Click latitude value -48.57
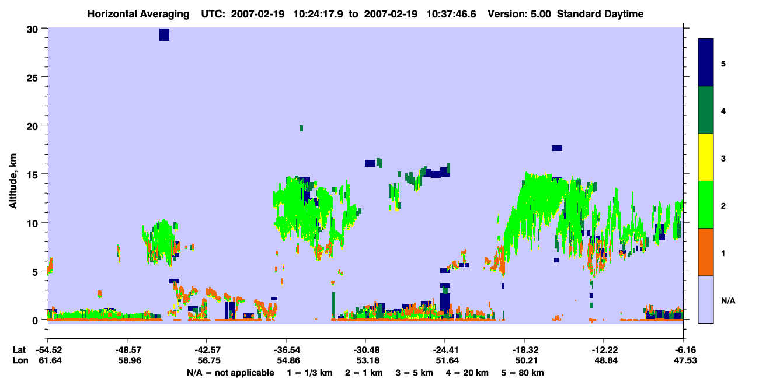Image resolution: width=759 pixels, height=389 pixels. click(x=127, y=350)
